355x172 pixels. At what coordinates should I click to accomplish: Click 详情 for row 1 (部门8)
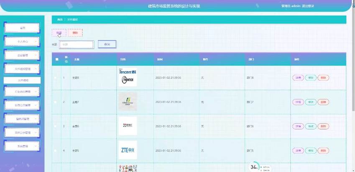click(x=298, y=78)
